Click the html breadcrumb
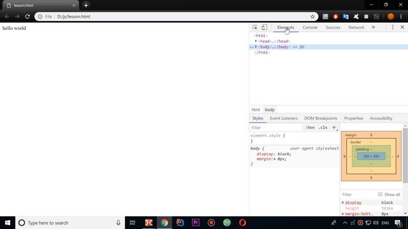The image size is (408, 229). click(x=256, y=109)
